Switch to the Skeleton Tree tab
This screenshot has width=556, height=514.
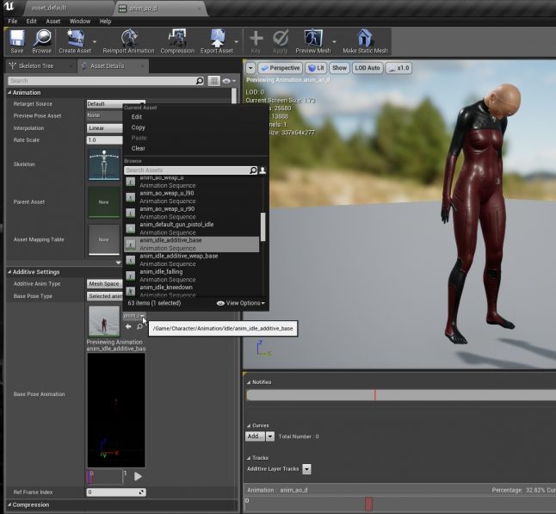36,66
